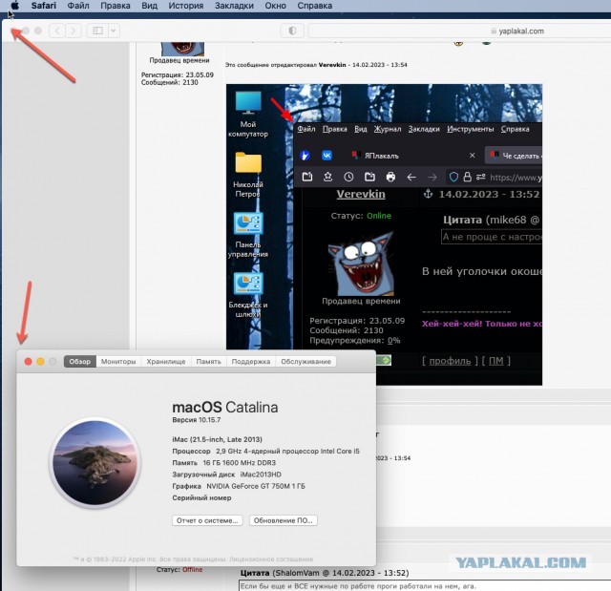Open Отчет о системе report
This screenshot has height=591, width=611.
[x=207, y=520]
